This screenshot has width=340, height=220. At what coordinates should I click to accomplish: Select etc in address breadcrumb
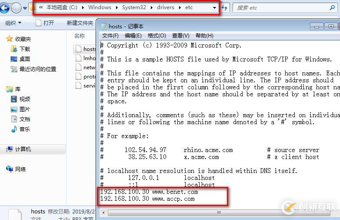coord(189,7)
